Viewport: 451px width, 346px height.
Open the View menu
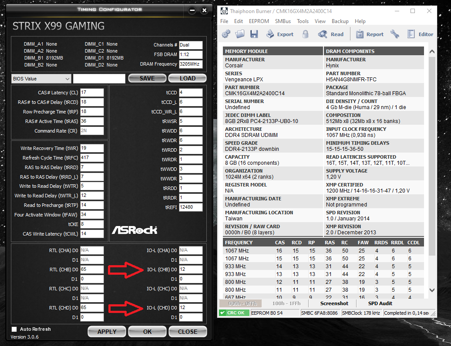point(320,21)
